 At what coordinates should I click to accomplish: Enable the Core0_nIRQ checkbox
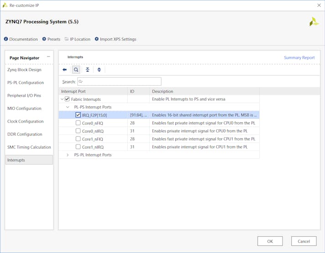pyautogui.click(x=78, y=131)
